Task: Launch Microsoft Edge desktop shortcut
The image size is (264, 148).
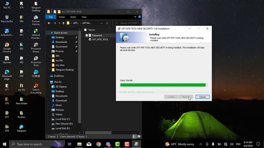Action: tap(7, 75)
